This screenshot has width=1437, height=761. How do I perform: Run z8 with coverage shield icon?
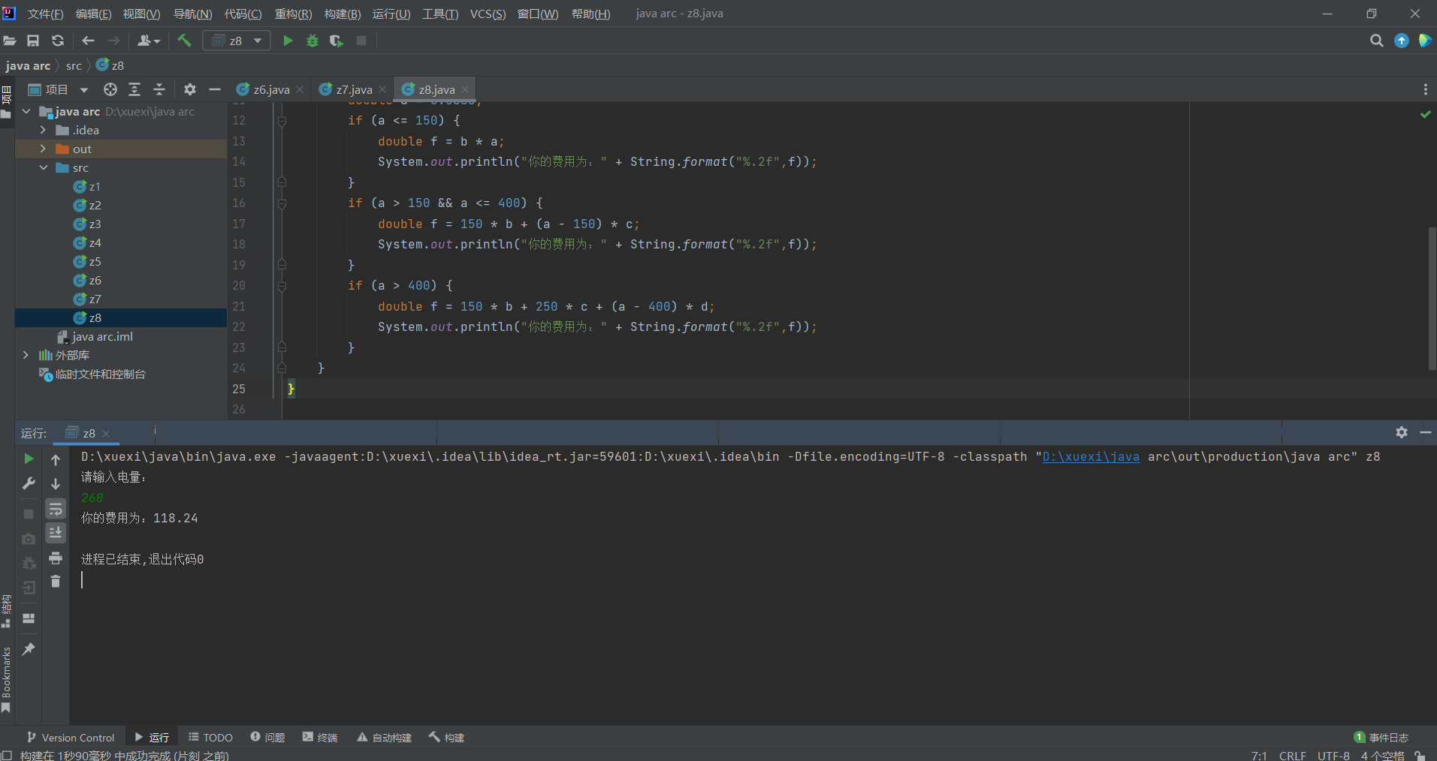click(337, 41)
